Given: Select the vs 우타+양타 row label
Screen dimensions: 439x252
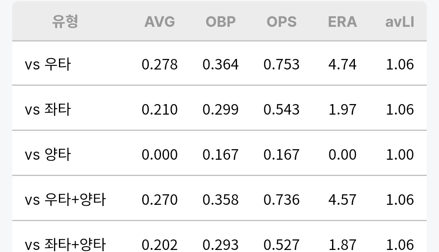Looking at the screenshot, I should coord(65,199).
